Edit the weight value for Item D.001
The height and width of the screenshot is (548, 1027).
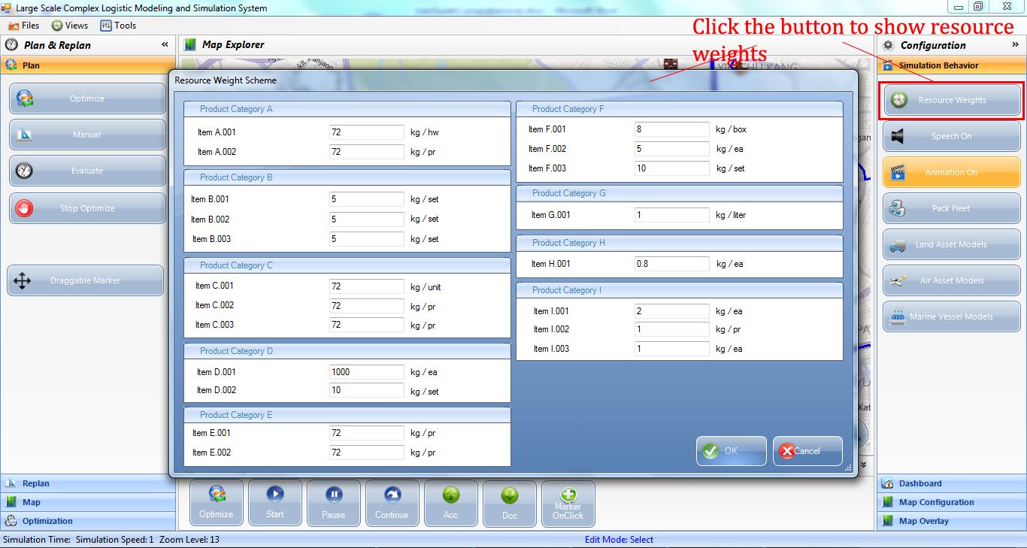coord(366,371)
